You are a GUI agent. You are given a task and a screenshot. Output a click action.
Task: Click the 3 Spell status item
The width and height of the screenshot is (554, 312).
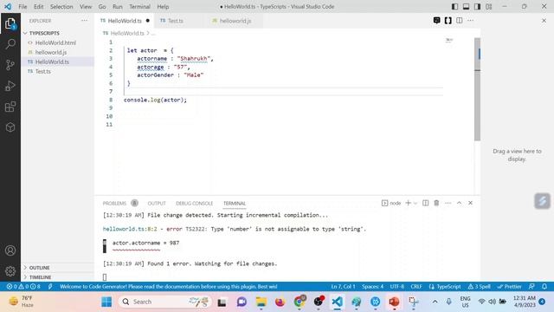point(479,287)
